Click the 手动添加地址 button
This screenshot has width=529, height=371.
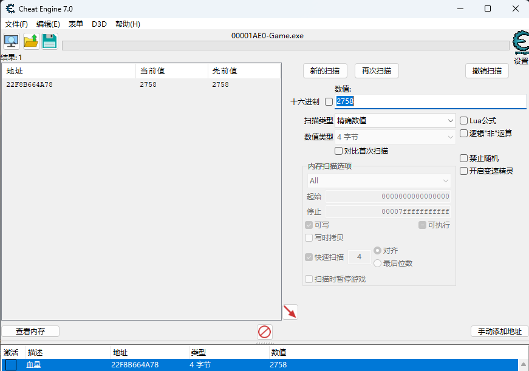coord(500,331)
